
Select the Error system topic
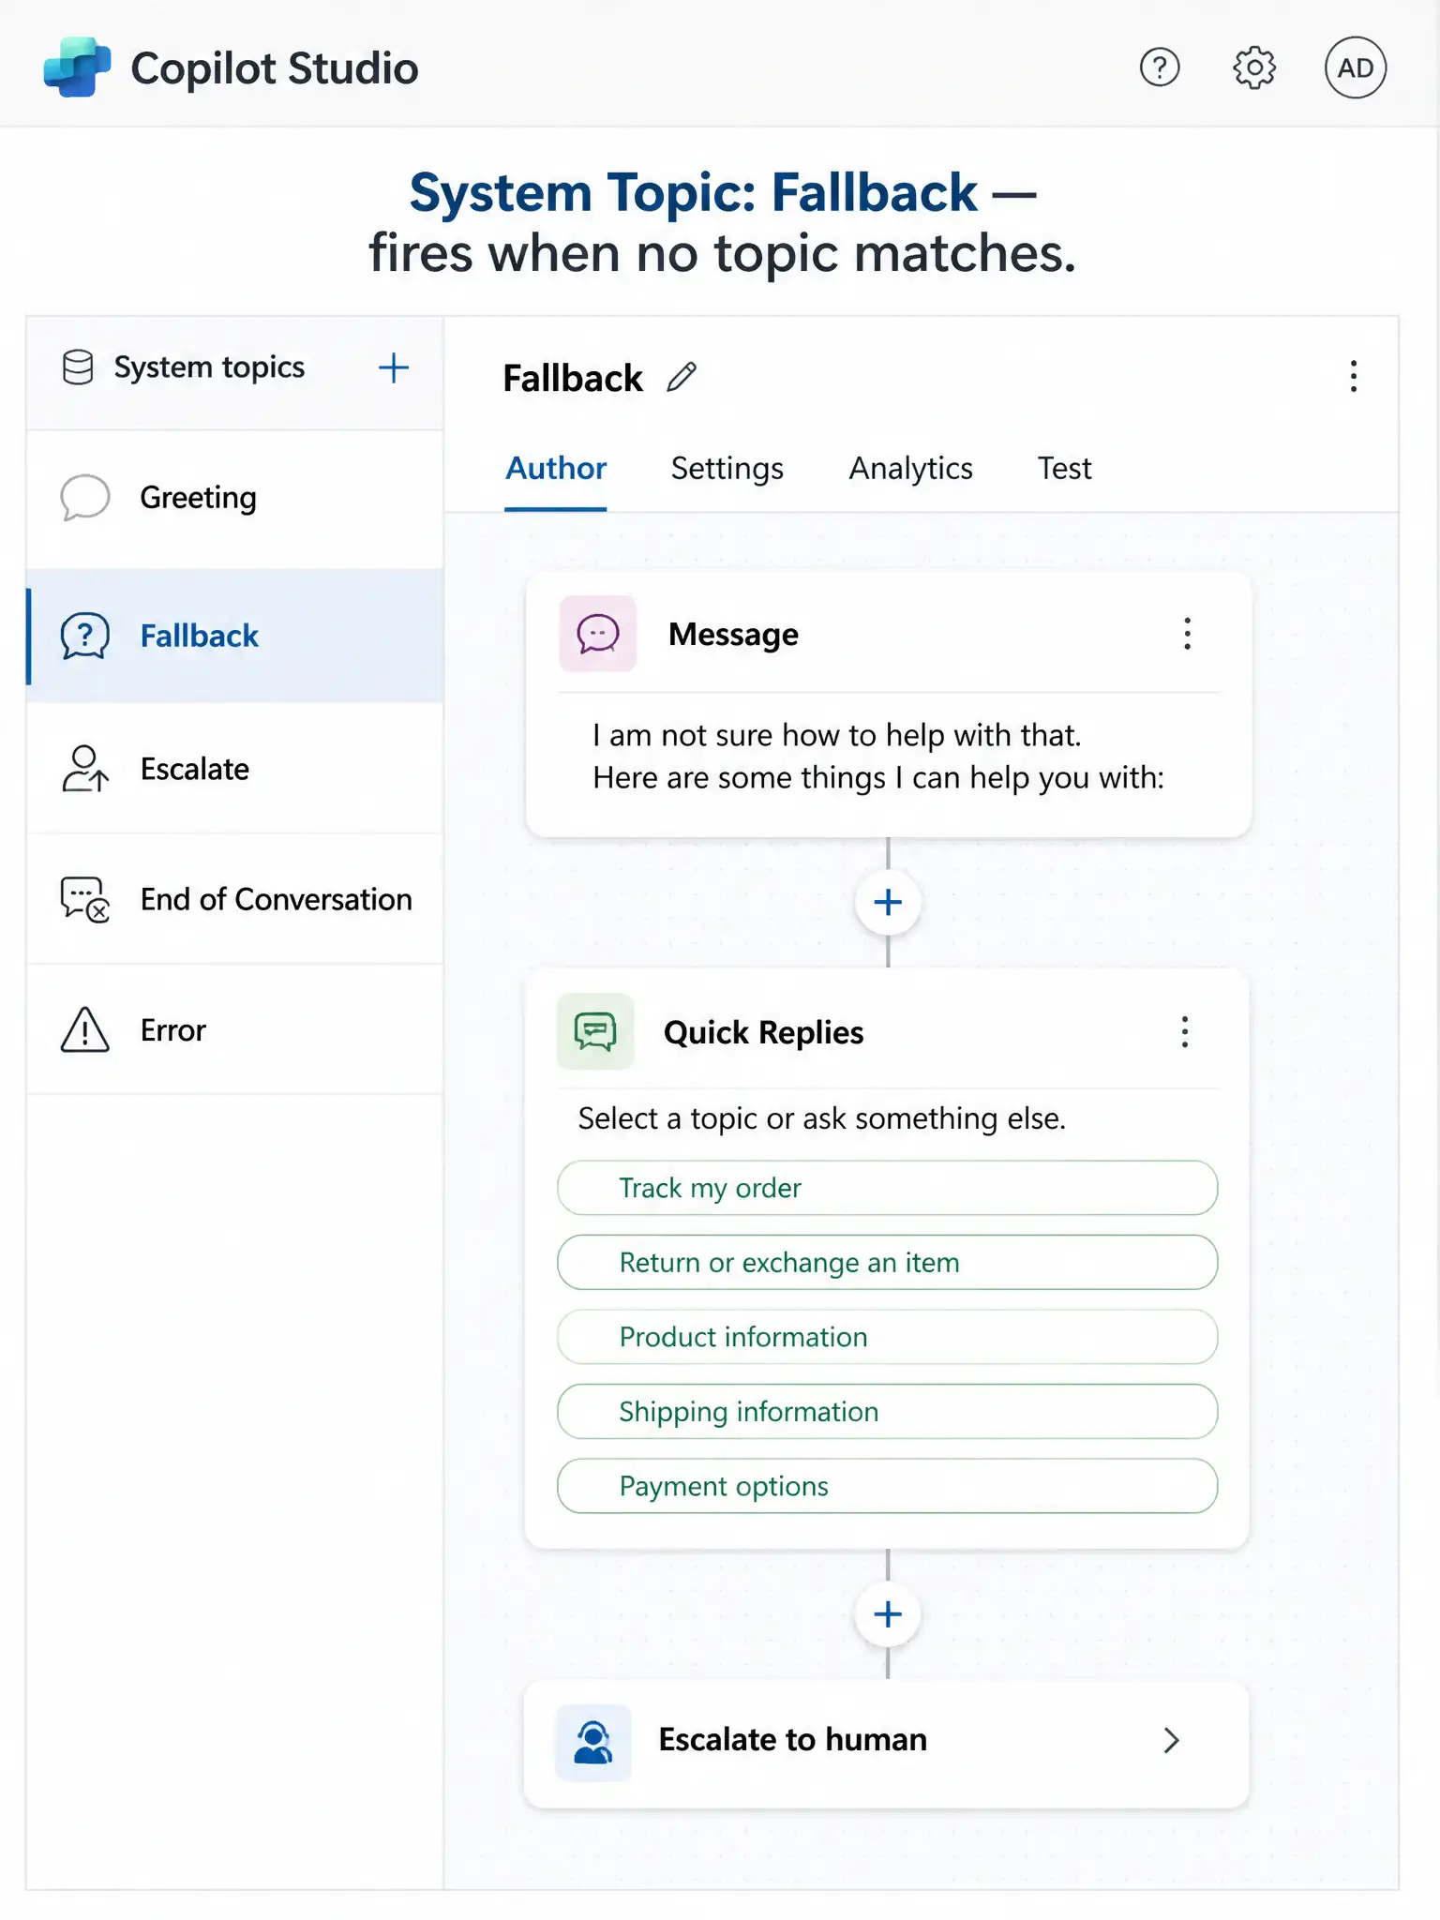click(x=235, y=1029)
